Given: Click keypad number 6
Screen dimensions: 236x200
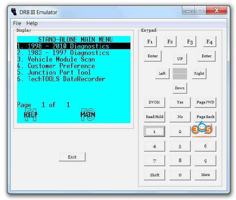Looking at the screenshot, I should [x=205, y=146].
